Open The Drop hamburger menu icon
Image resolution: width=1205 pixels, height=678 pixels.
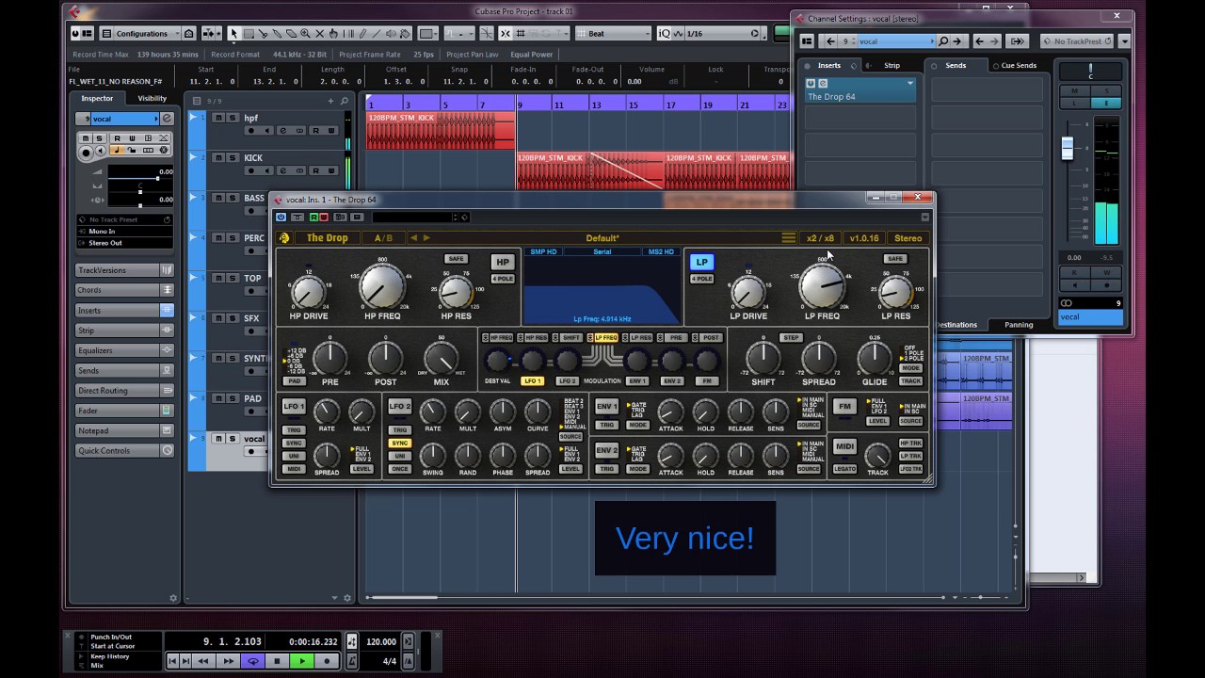tap(789, 237)
